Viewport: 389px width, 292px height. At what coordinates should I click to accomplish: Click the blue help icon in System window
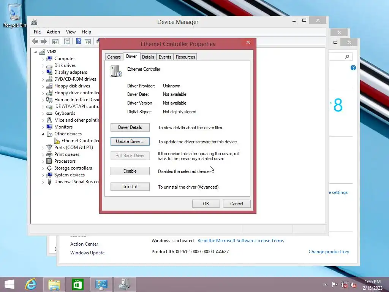[353, 68]
